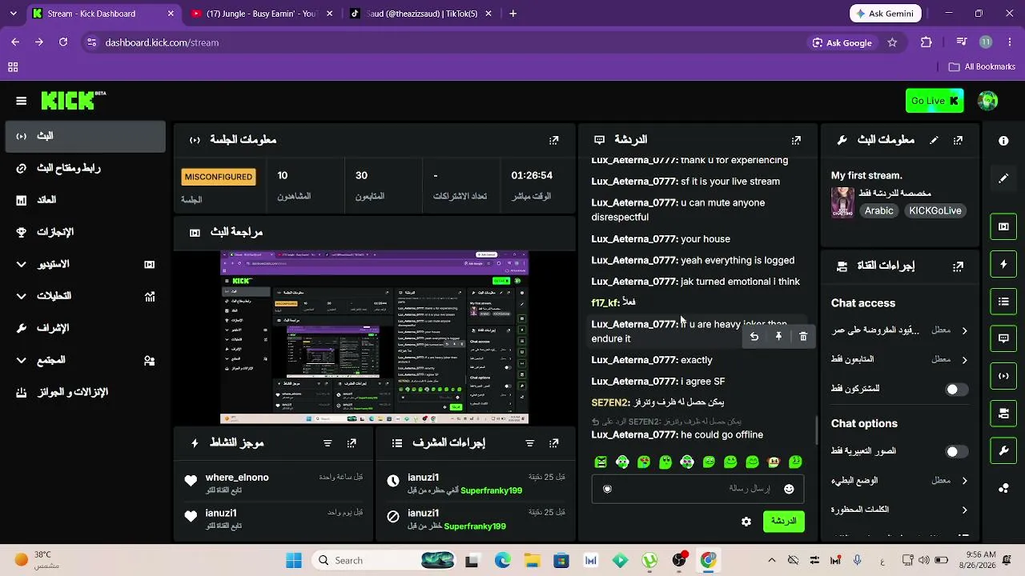Open رابط ومفتاح البث in the sidebar
The image size is (1025, 576).
[x=85, y=168]
